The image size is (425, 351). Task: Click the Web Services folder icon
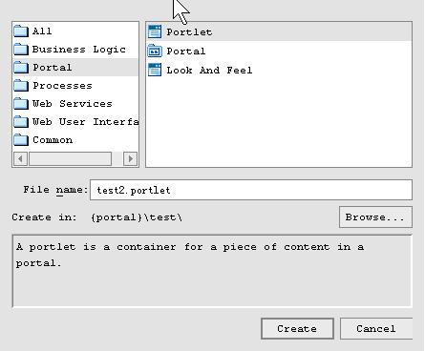coord(21,103)
